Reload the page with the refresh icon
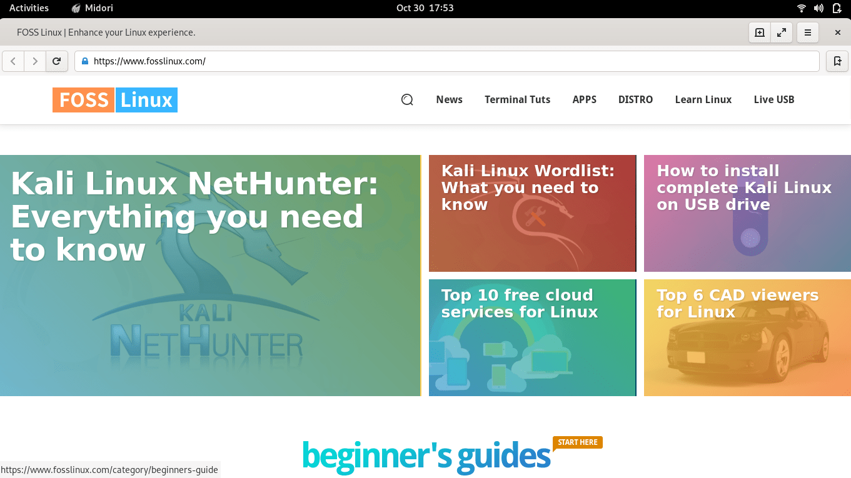Screen dimensions: 851x478 tap(57, 61)
